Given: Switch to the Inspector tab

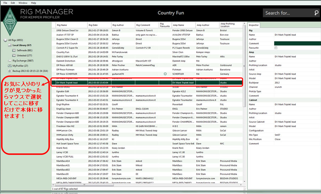Looking at the screenshot, I should (x=254, y=25).
